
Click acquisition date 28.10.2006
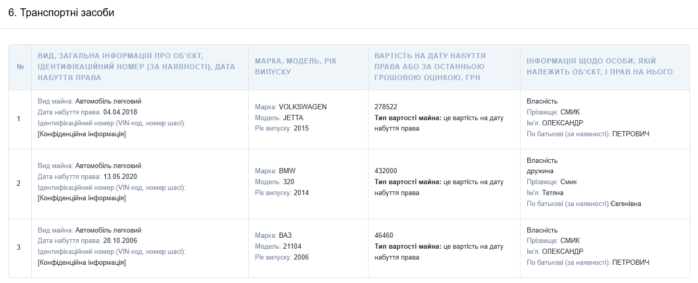[x=120, y=240]
